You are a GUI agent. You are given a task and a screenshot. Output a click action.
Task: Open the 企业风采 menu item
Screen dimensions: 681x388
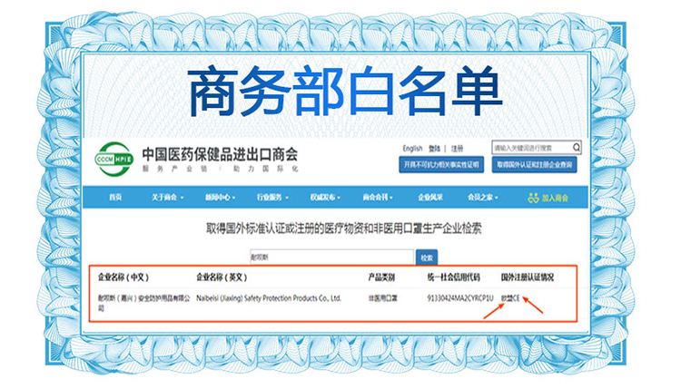(x=430, y=198)
